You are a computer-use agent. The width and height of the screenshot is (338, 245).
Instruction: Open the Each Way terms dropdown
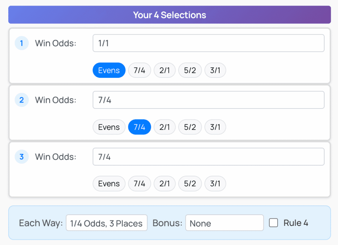click(107, 223)
